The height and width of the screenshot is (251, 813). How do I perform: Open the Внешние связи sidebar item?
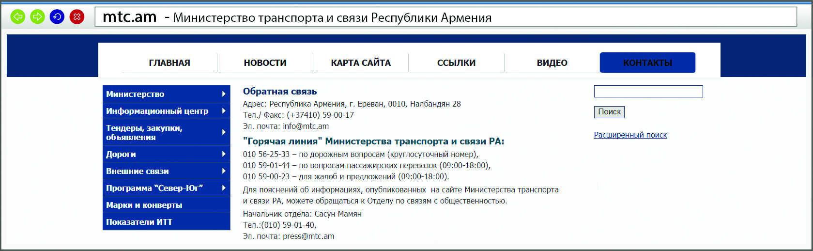166,171
